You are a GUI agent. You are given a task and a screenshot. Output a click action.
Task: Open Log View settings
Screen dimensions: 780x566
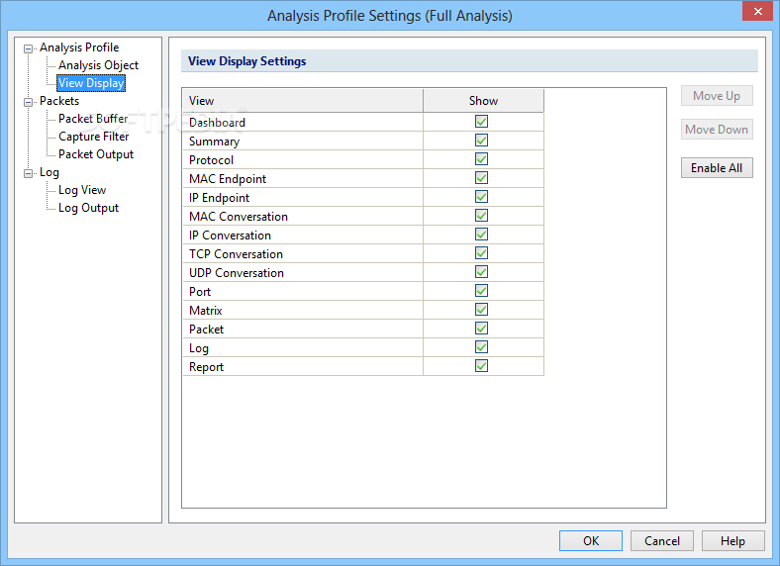coord(82,190)
